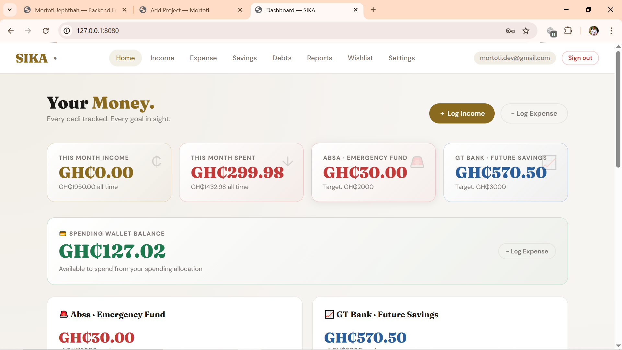622x350 pixels.
Task: Click the credit card wallet icon
Action: tap(63, 234)
